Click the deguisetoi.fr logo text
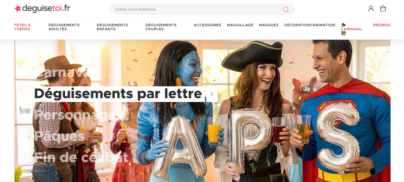The height and width of the screenshot is (182, 404). (x=46, y=9)
